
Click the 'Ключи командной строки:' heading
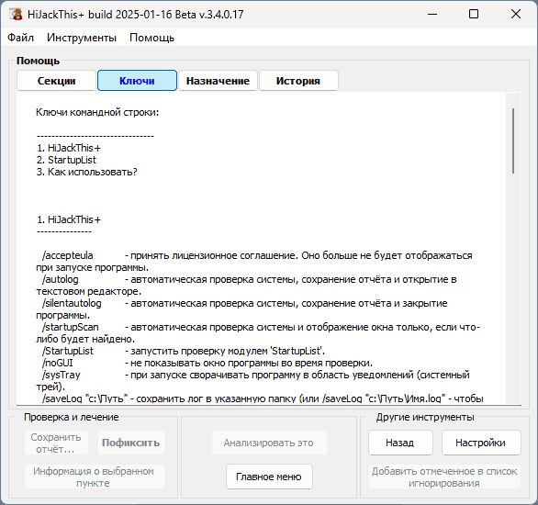tap(97, 112)
